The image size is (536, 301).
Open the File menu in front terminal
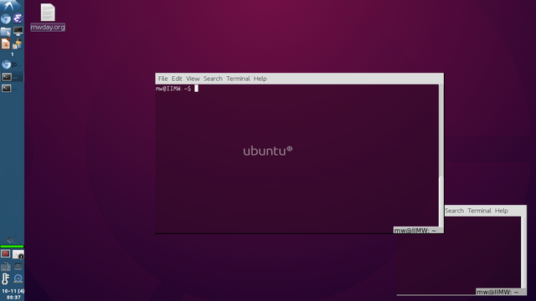pyautogui.click(x=162, y=79)
